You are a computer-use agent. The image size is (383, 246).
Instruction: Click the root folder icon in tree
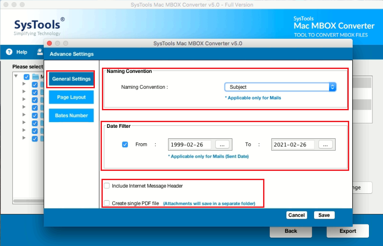pos(36,77)
